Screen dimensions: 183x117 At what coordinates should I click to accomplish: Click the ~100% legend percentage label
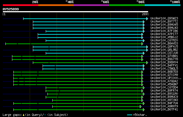(175, 2)
